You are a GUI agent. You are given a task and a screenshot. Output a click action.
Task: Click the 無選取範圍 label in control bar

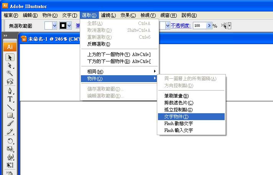pyautogui.click(x=21, y=26)
